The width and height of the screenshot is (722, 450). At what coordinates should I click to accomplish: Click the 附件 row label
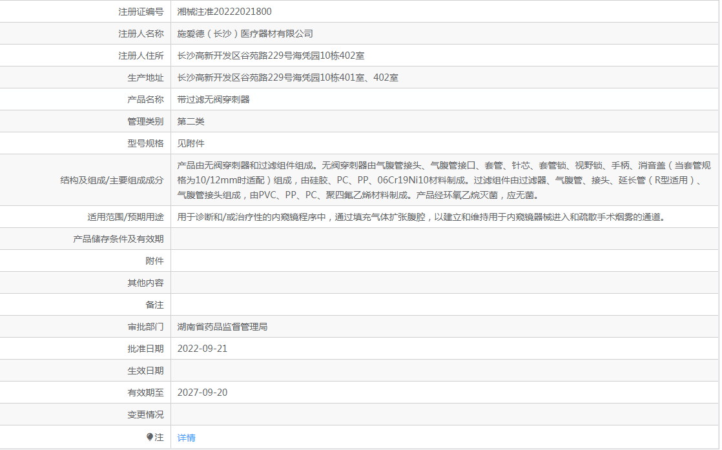[x=155, y=261]
